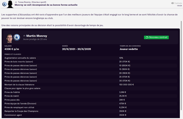Click the refresh icon on the Nouveau contrat button

pos(147,37)
